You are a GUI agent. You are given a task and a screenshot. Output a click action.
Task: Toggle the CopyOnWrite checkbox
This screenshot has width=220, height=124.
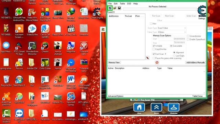coord(154,49)
